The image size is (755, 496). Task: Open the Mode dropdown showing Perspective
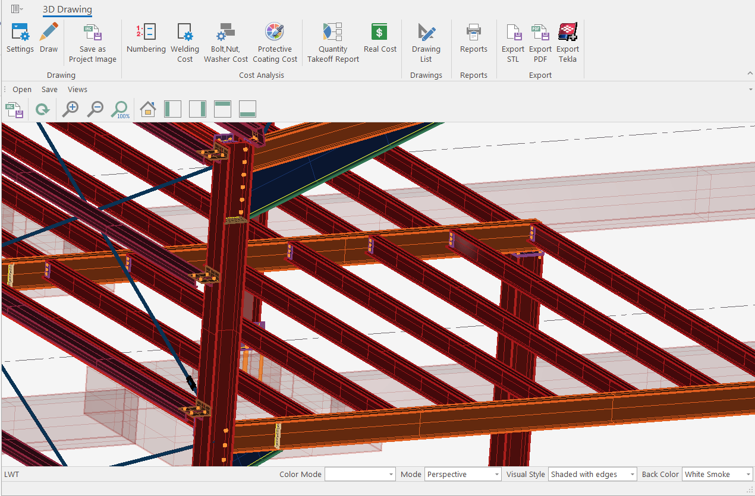(x=497, y=475)
